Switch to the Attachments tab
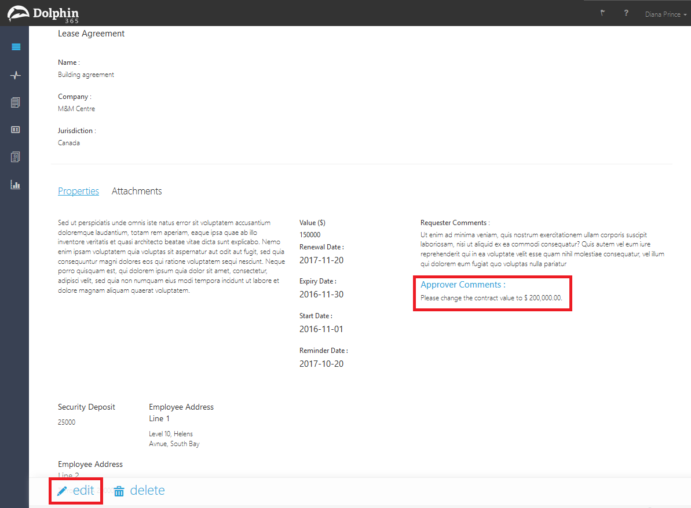The height and width of the screenshot is (508, 691). 137,191
